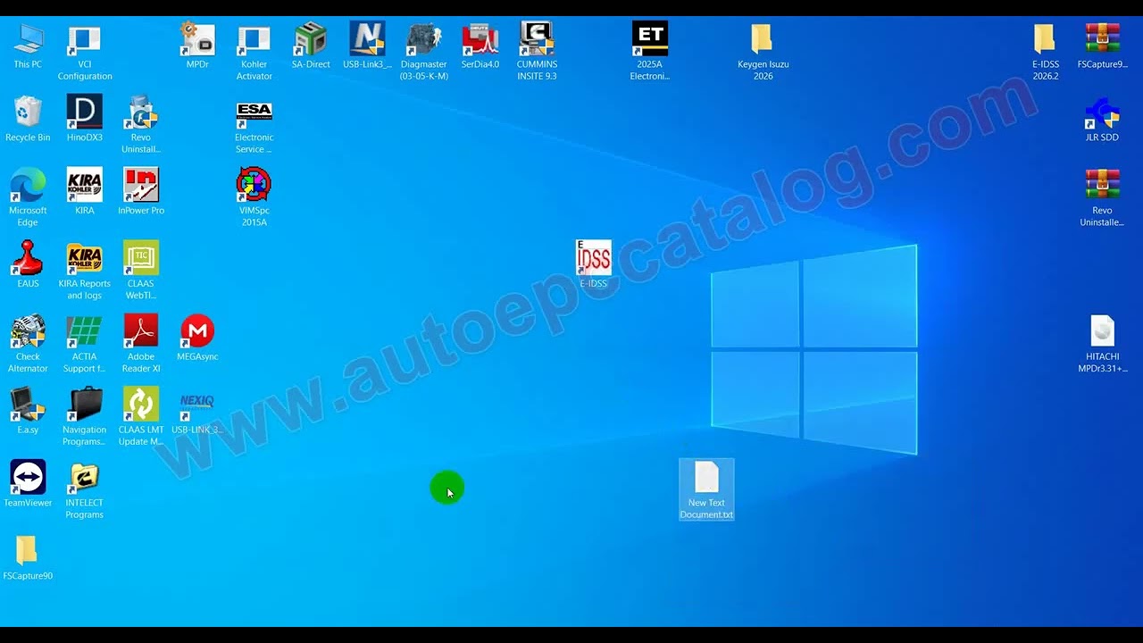This screenshot has height=643, width=1143.
Task: Launch Adobe Reader XI
Action: point(141,344)
